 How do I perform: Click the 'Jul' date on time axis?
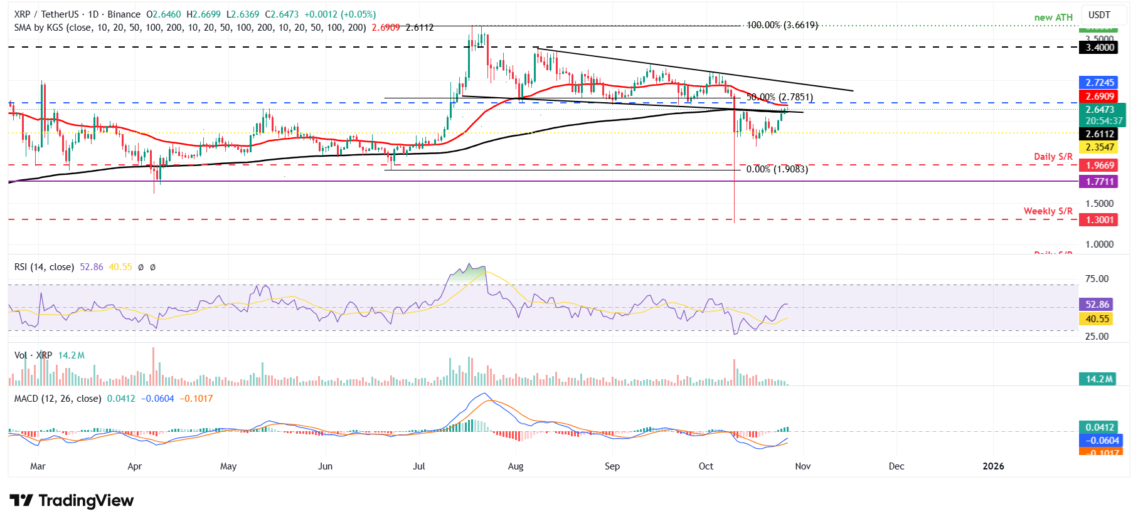(419, 466)
